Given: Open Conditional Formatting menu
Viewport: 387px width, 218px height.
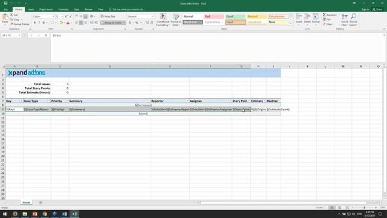Looking at the screenshot, I should pos(163,20).
